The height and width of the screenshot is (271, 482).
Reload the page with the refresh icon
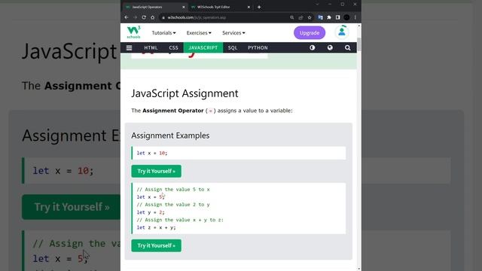click(x=144, y=17)
